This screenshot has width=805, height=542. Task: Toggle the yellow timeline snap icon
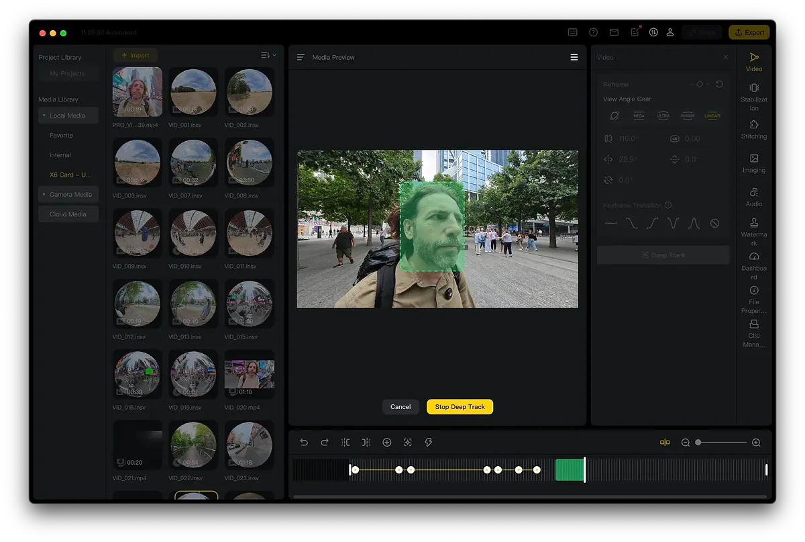tap(665, 442)
